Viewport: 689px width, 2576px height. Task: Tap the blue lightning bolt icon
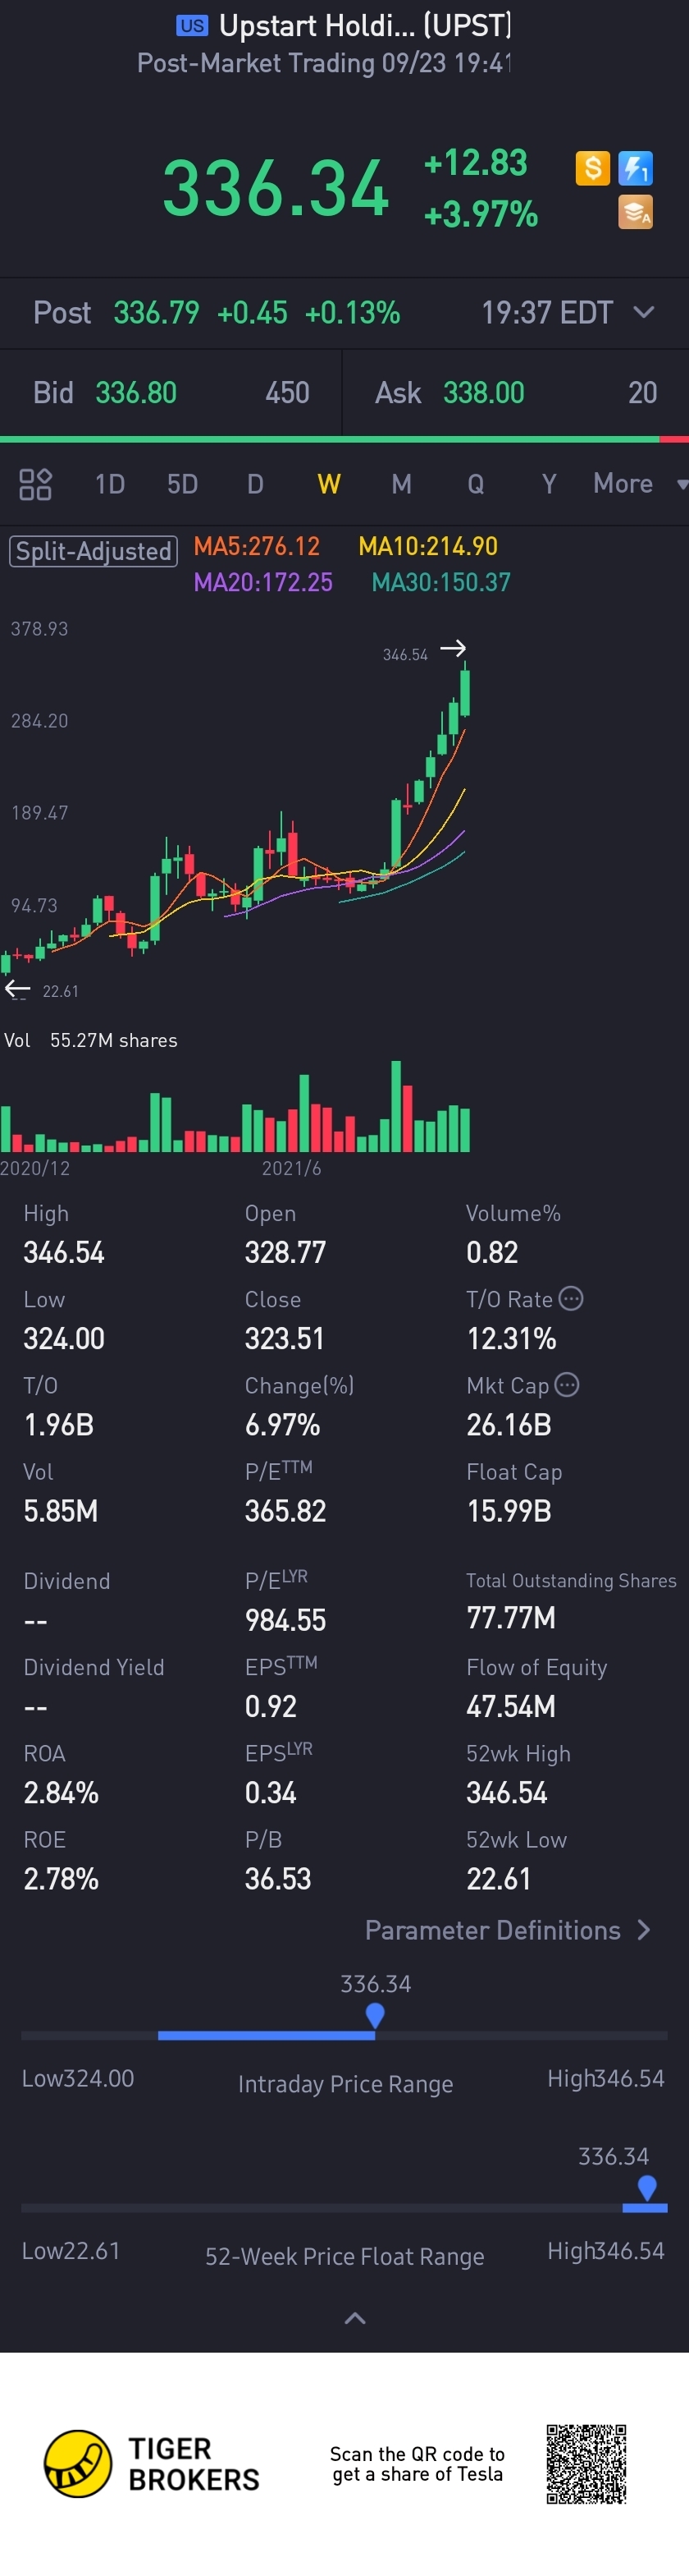635,168
